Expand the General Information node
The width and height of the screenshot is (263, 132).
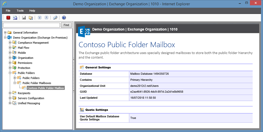click(x=5, y=33)
